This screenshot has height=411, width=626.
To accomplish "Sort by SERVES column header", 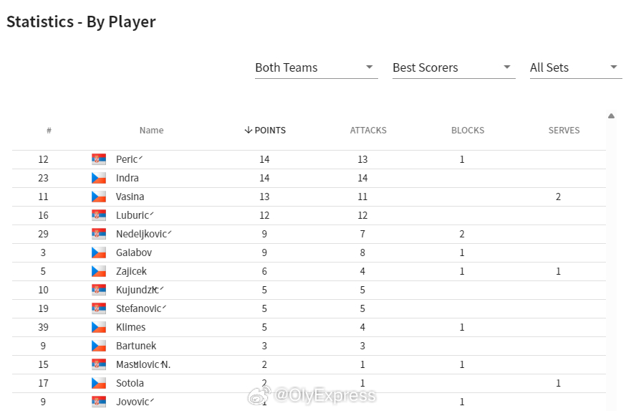I will coord(564,131).
